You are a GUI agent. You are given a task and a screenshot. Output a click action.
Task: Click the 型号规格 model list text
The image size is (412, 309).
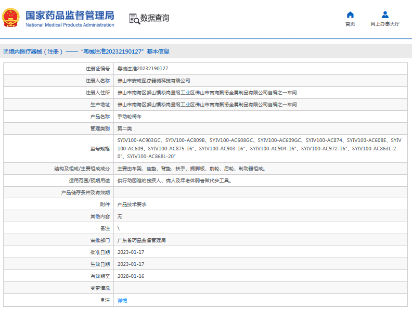pos(260,148)
